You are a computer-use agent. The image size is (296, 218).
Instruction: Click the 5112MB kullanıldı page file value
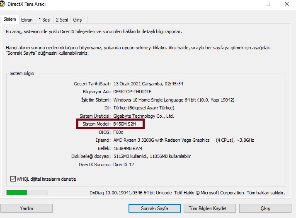point(152,156)
